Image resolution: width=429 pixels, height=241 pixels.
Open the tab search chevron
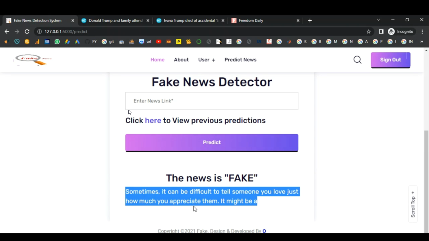(378, 20)
